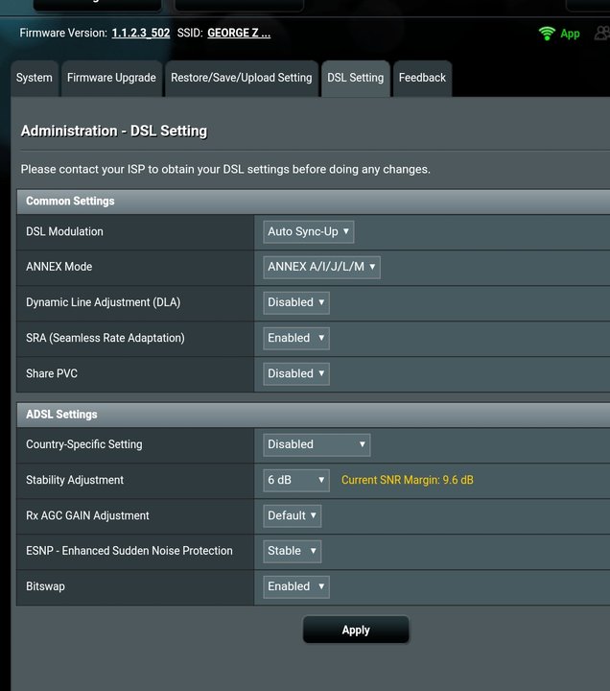Screen dimensions: 610x691
Task: Open the SRA Seamless Rate Adaptation dropdown
Action: coord(296,338)
